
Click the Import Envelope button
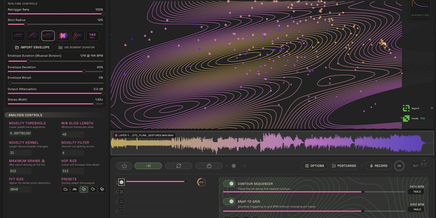tap(33, 47)
